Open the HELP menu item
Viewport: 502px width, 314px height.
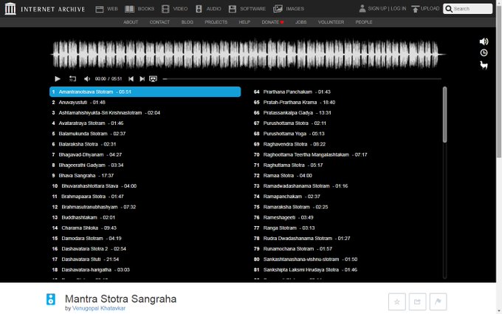pyautogui.click(x=244, y=22)
